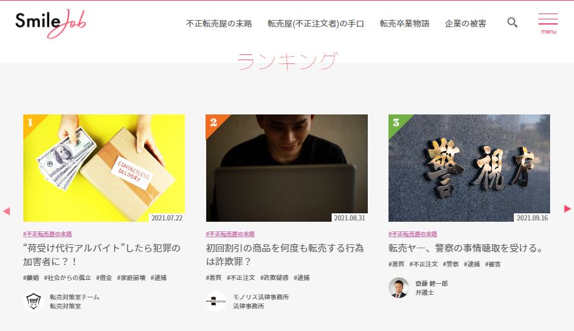Open the hamburger menu icon

pyautogui.click(x=548, y=23)
